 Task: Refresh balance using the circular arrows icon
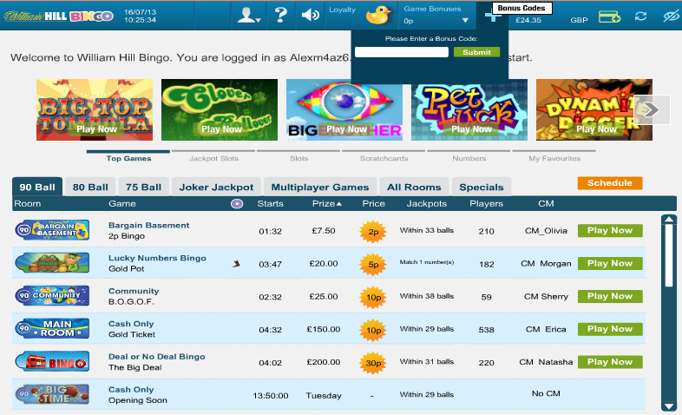(x=640, y=16)
